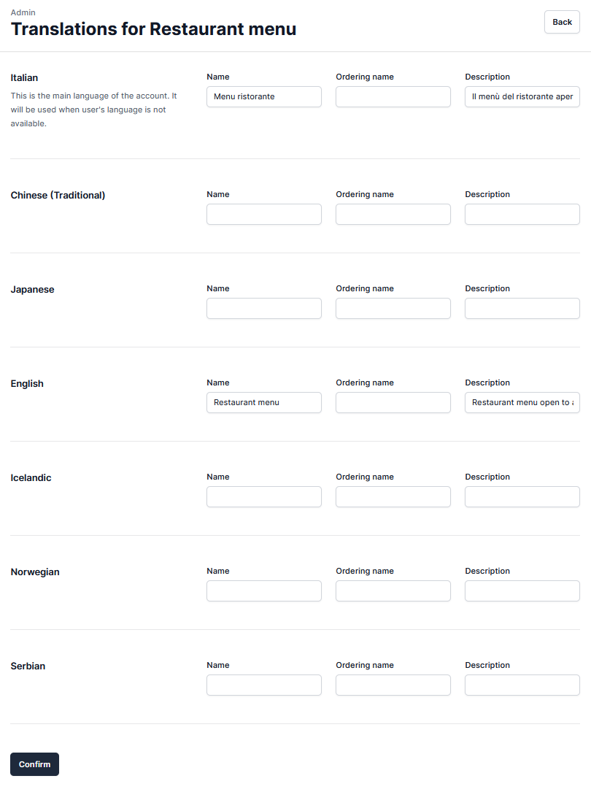Select the Serbian Name field

tap(264, 685)
